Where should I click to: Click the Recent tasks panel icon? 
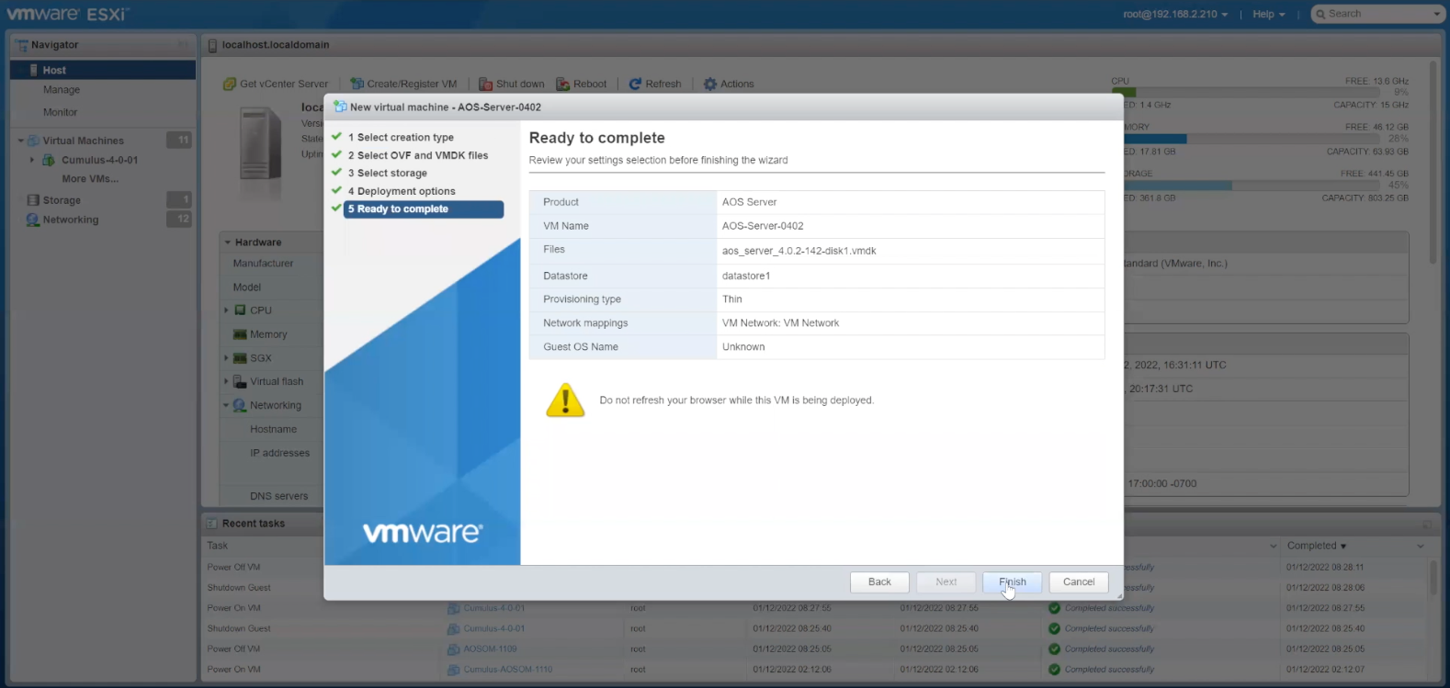coord(211,524)
